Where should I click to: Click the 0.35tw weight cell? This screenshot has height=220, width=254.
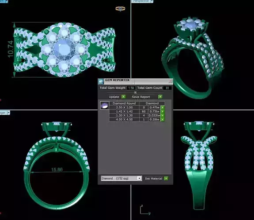click(154, 119)
